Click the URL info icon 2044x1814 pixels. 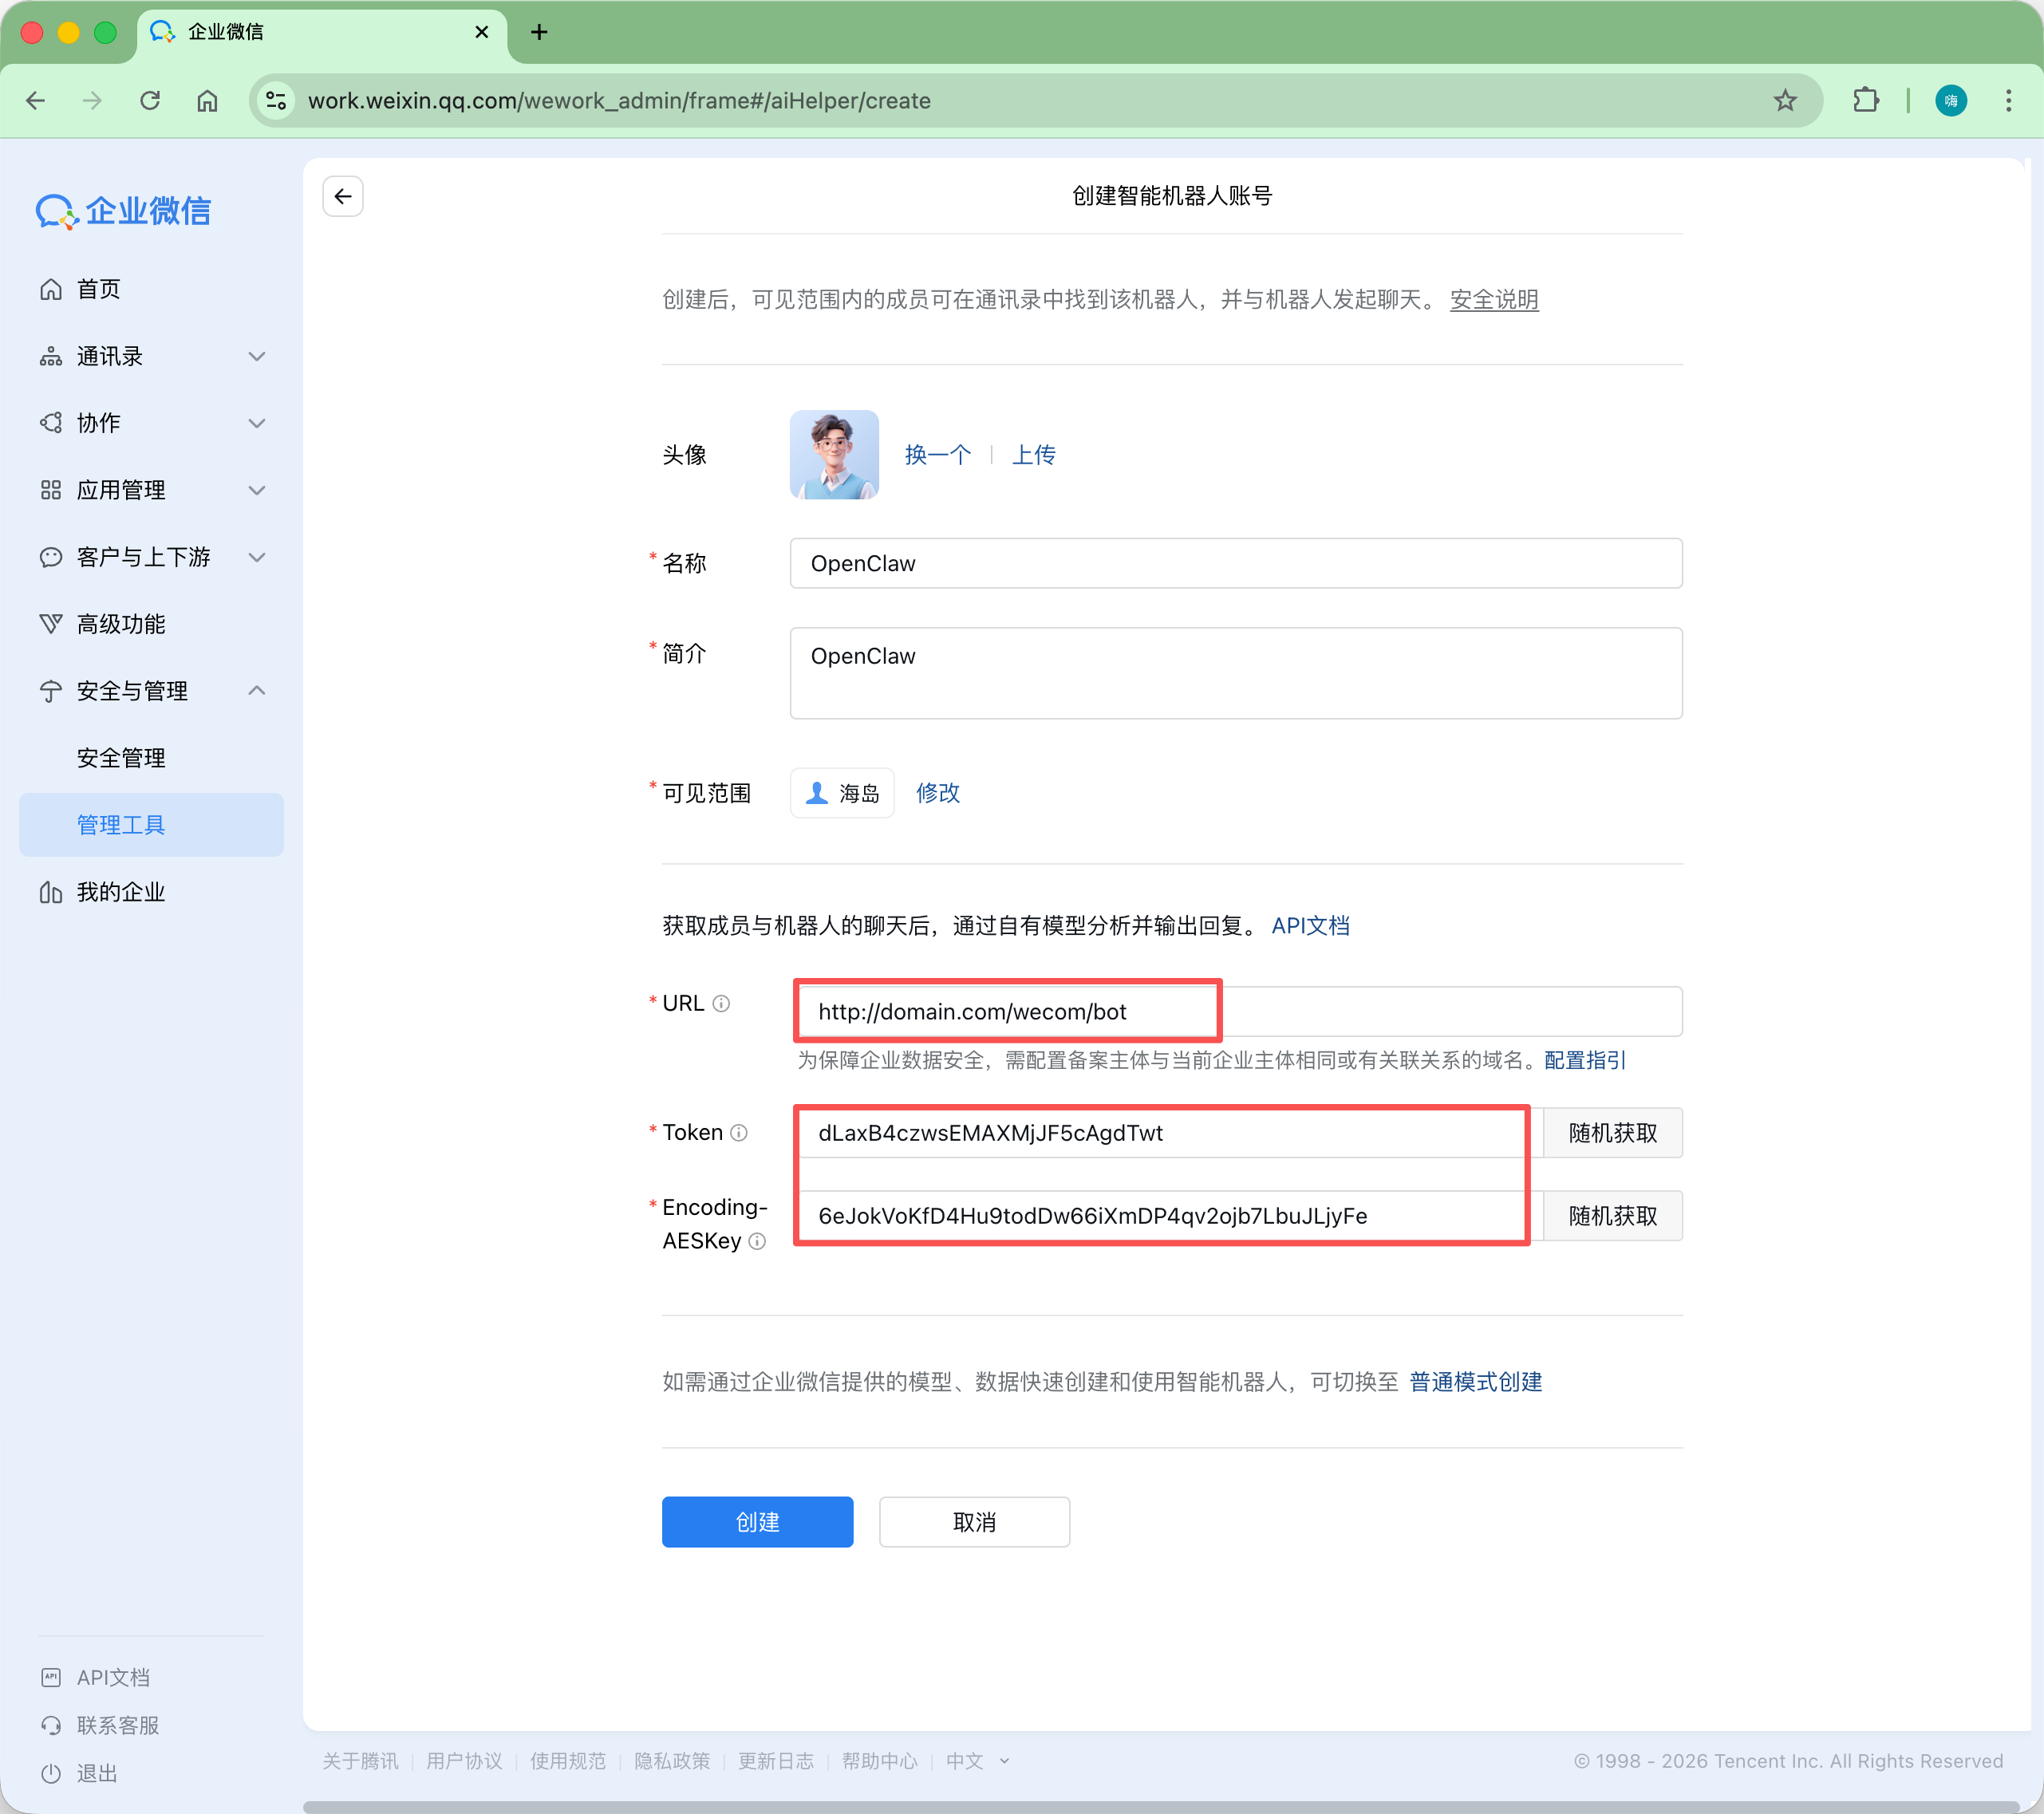point(721,1003)
